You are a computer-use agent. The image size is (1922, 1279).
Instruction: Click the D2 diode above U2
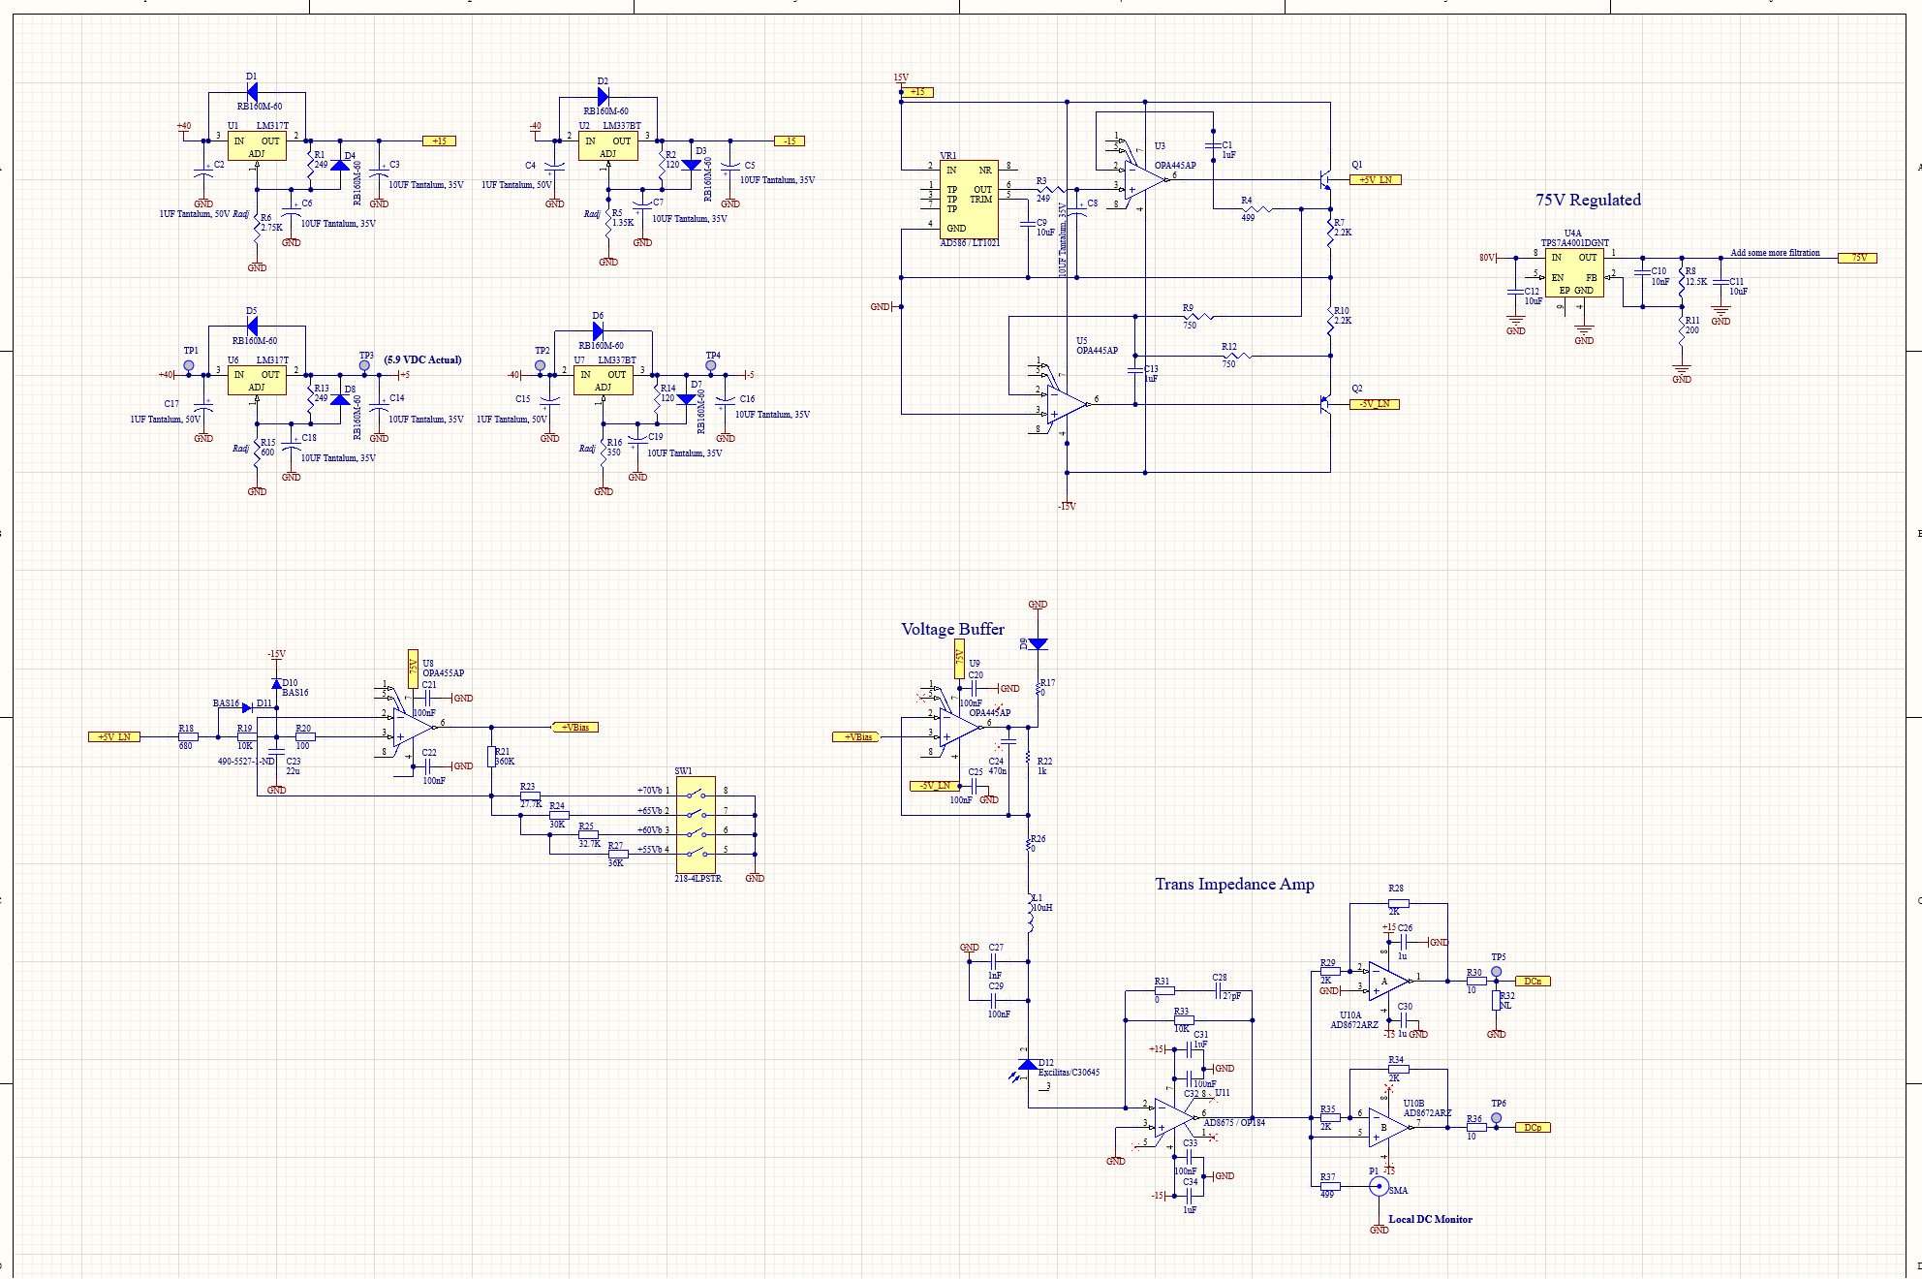603,97
